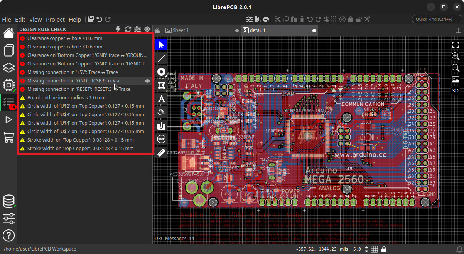Screen dimensions: 464x254
Task: Open the Help menu
Action: (75, 20)
